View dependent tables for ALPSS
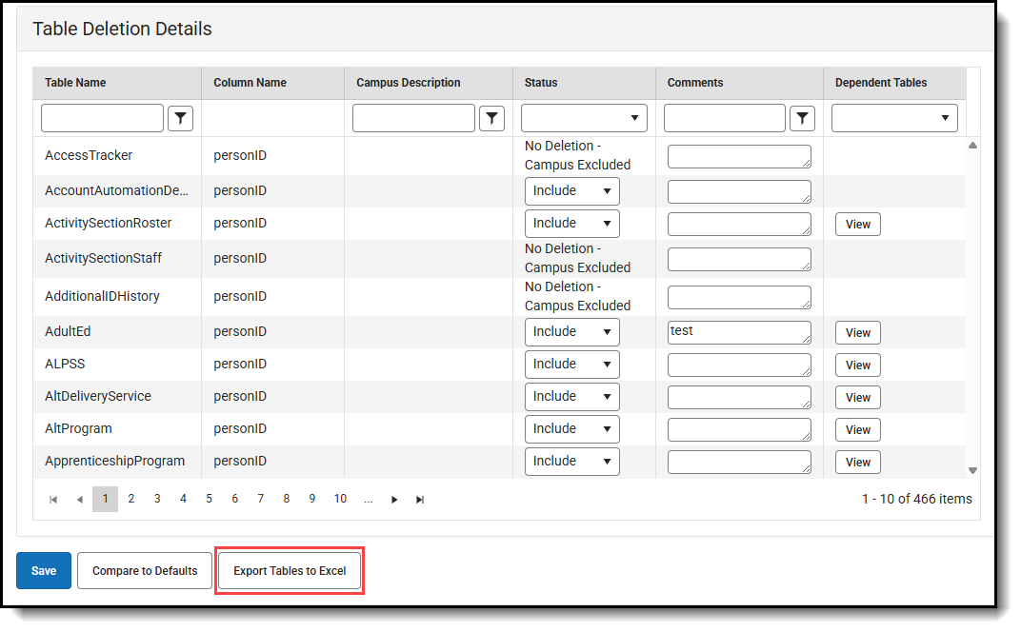Viewport: 1021px width, 632px height. (857, 365)
